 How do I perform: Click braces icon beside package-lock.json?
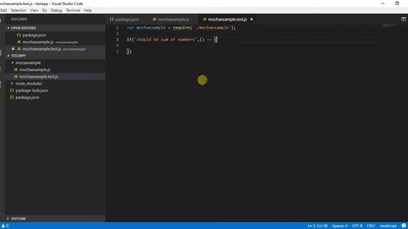point(11,90)
